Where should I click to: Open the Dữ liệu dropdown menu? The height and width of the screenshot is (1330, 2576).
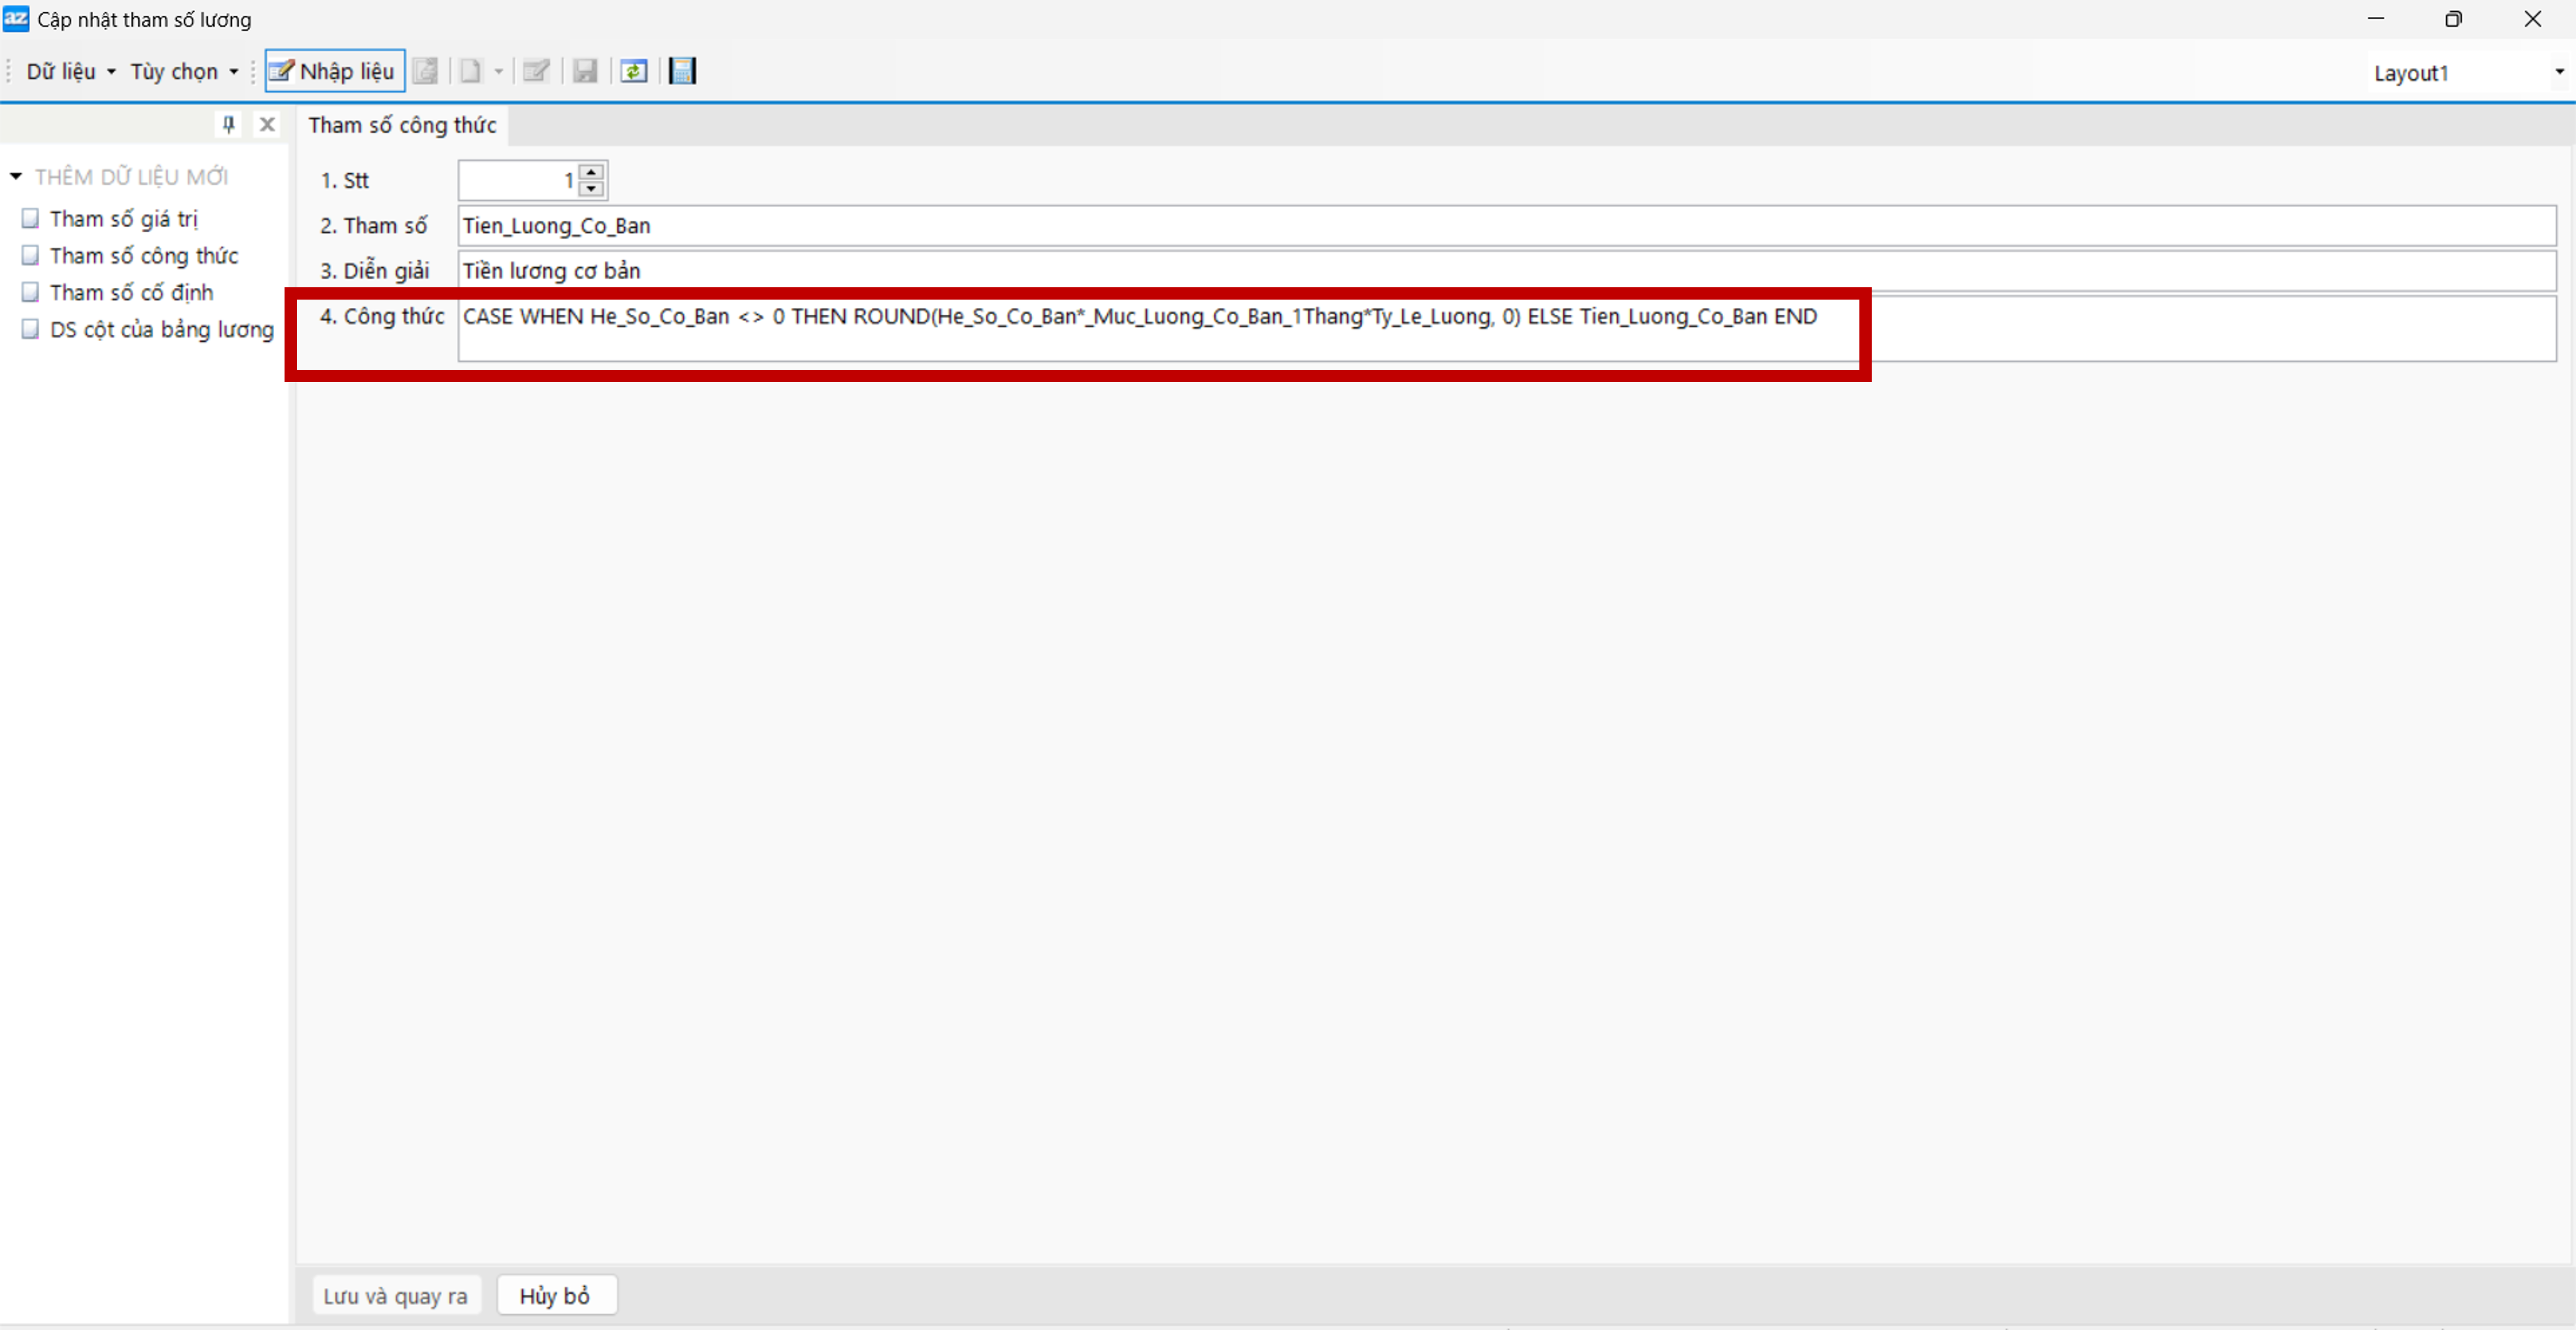pos(70,71)
